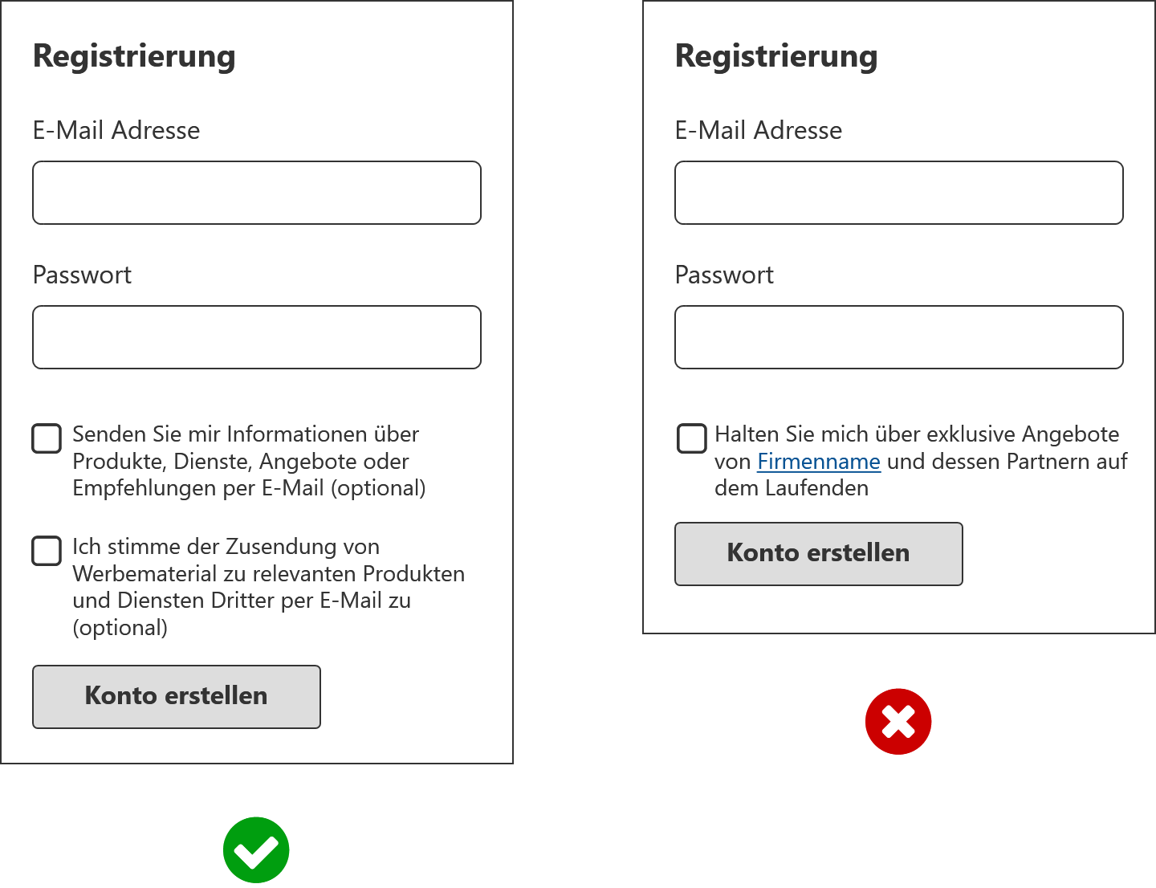
Task: Tick the 'Senden Sie mir Informationen' checkbox
Action: (x=47, y=438)
